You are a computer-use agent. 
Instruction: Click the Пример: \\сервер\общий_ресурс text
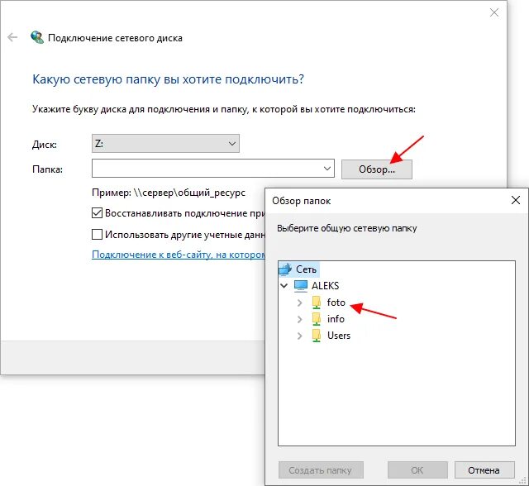169,193
